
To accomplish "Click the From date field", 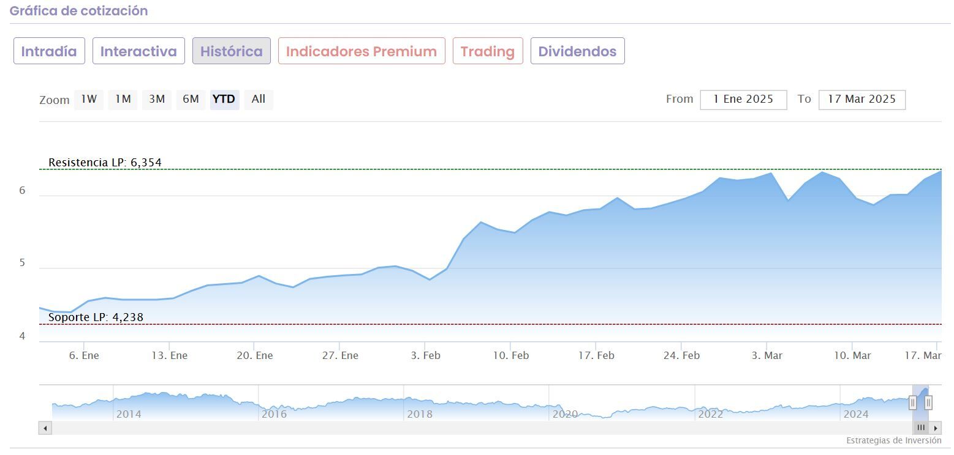I will coord(743,99).
